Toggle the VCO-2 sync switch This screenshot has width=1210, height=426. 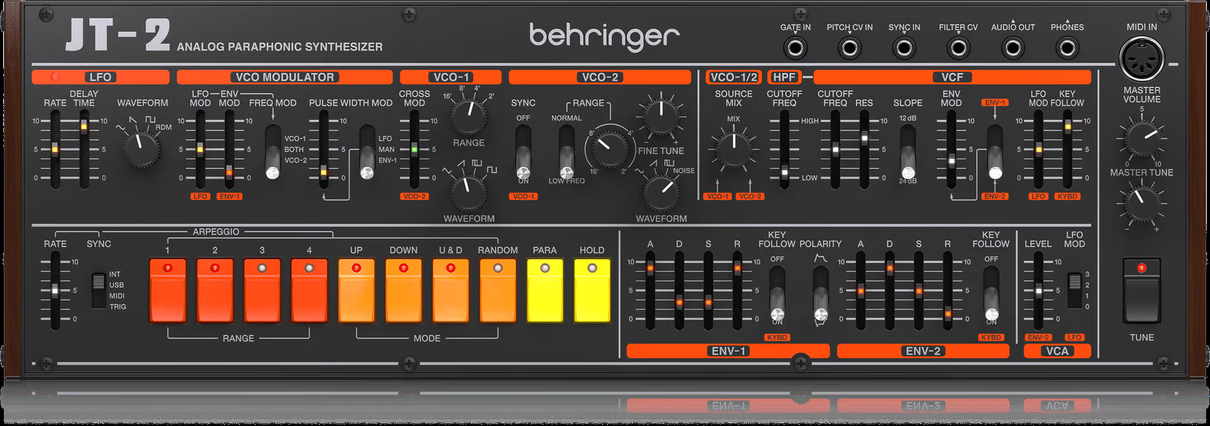coord(523,151)
